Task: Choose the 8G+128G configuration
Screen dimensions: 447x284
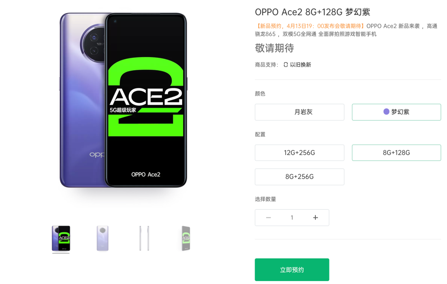Action: 396,153
